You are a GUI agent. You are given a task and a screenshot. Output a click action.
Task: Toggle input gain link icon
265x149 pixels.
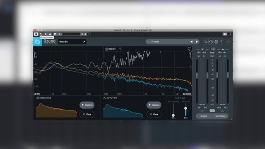click(x=202, y=111)
